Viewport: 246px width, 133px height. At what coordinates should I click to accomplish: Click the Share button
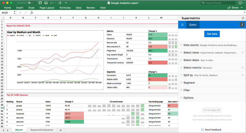click(233, 8)
